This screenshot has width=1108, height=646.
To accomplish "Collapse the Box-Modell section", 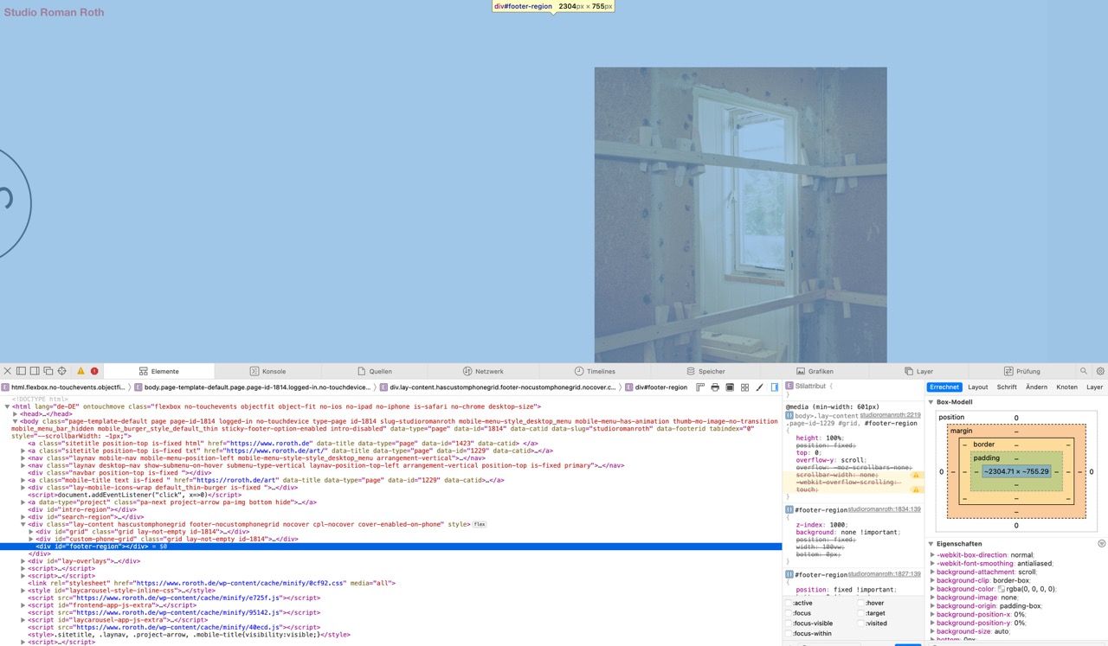I will [931, 402].
